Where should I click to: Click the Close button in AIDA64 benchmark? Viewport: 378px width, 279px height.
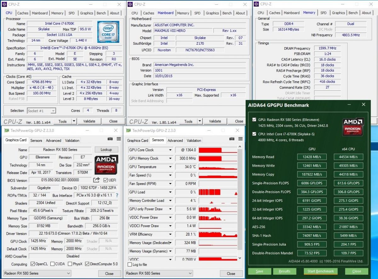click(357, 271)
